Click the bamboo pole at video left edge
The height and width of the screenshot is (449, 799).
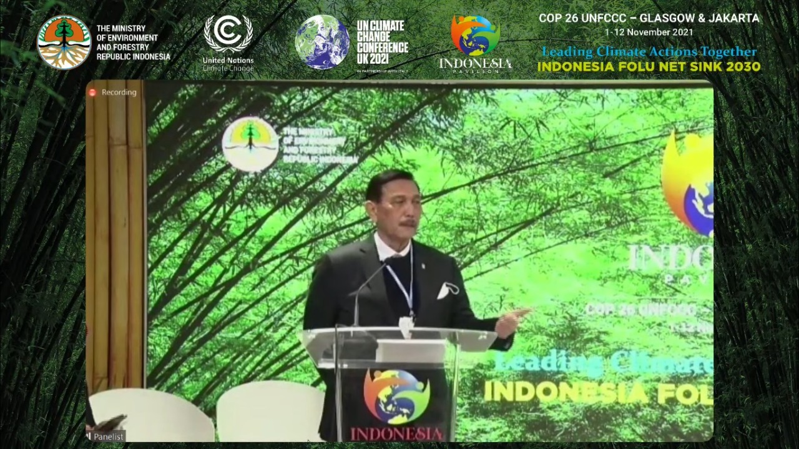tap(115, 237)
